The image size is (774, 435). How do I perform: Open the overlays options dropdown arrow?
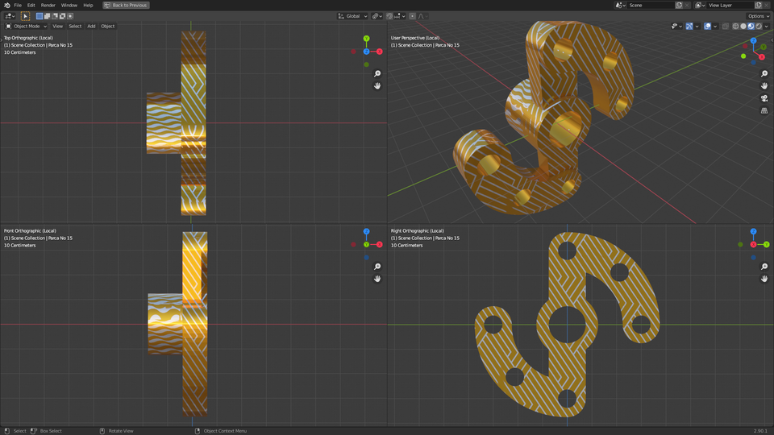(715, 26)
